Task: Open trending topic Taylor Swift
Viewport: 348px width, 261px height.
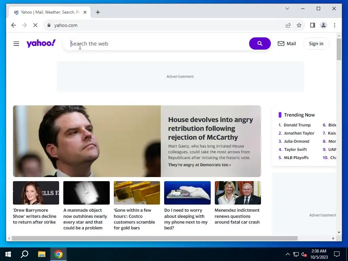Action: [x=295, y=150]
